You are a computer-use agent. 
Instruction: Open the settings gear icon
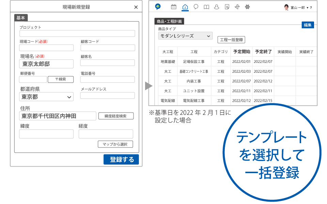click(x=248, y=7)
